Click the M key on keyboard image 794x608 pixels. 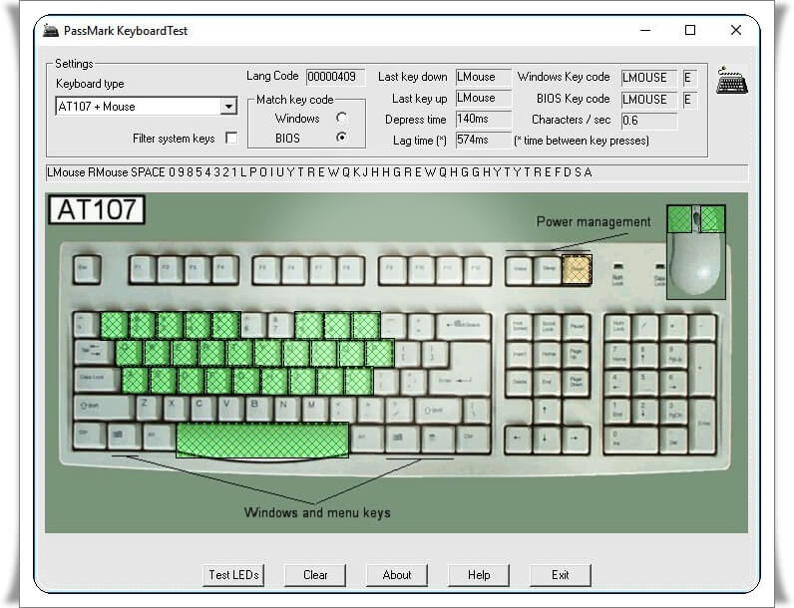[x=313, y=408]
